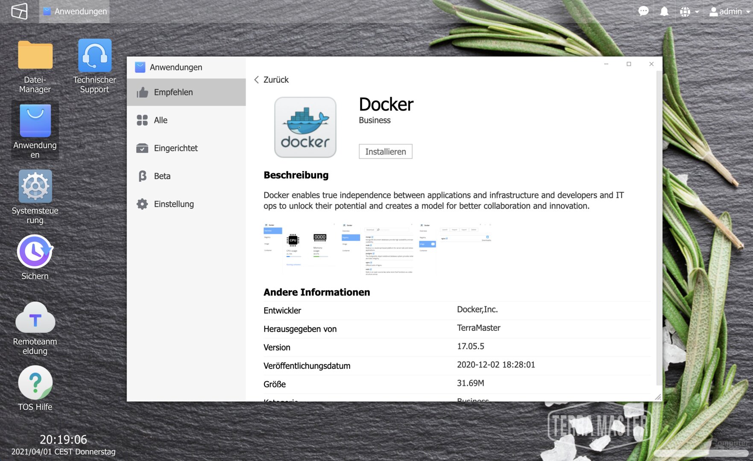Click the TerraMaster publisher value
The height and width of the screenshot is (461, 753).
(x=478, y=328)
